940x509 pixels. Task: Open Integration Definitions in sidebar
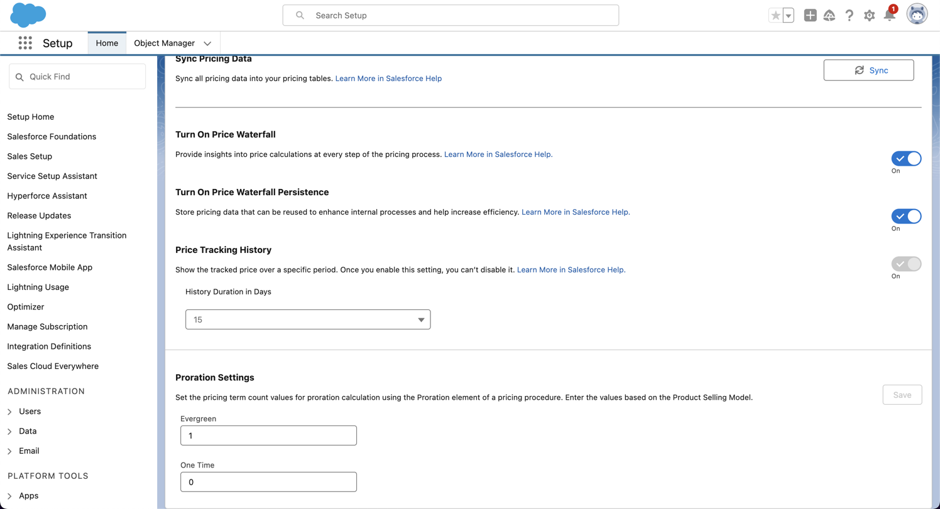coord(49,346)
